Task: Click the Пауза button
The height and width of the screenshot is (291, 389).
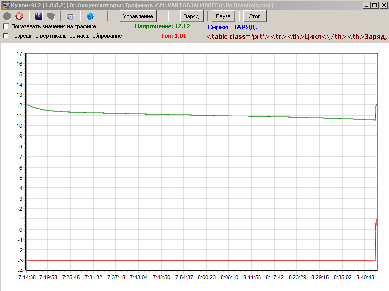Action: [223, 16]
